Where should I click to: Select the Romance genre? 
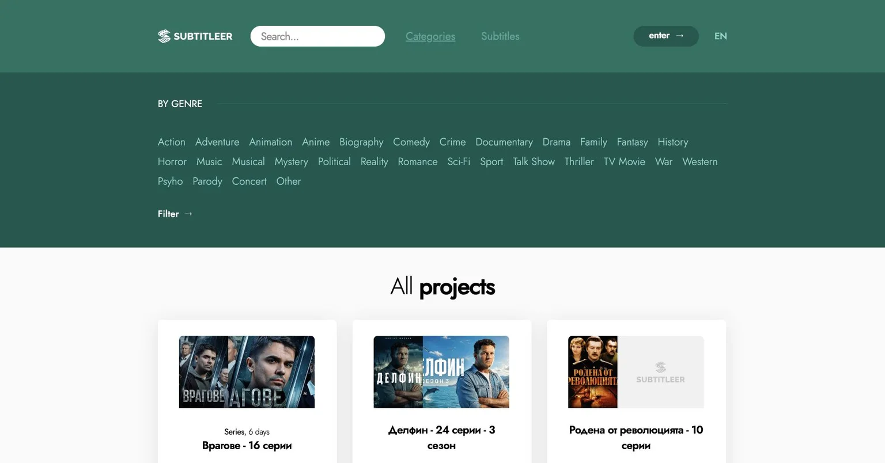coord(418,161)
